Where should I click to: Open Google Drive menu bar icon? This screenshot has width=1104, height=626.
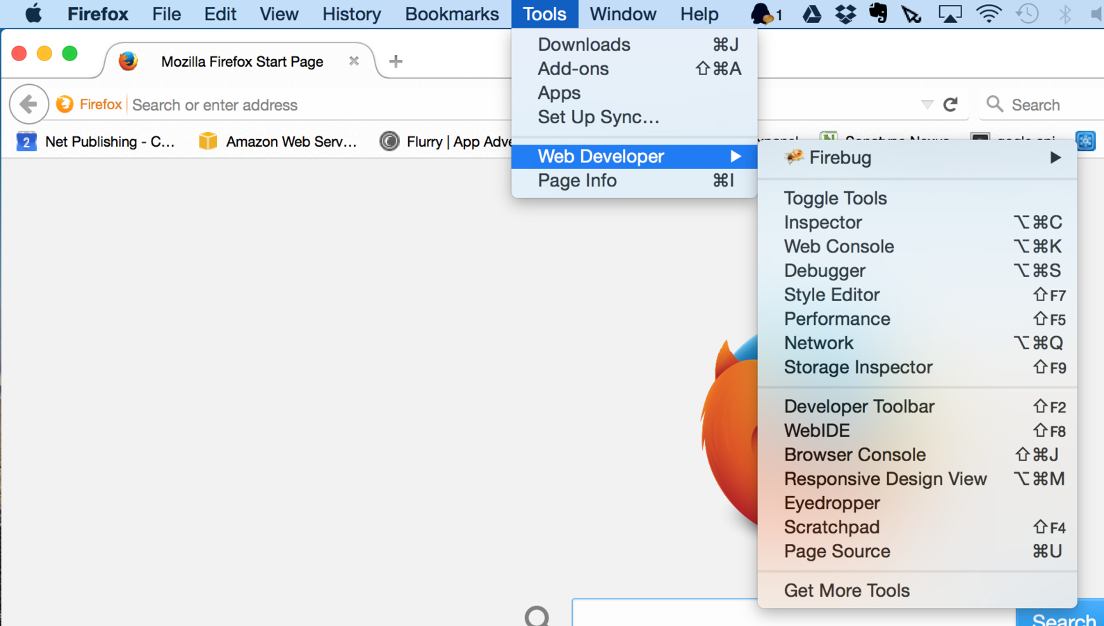click(x=811, y=14)
